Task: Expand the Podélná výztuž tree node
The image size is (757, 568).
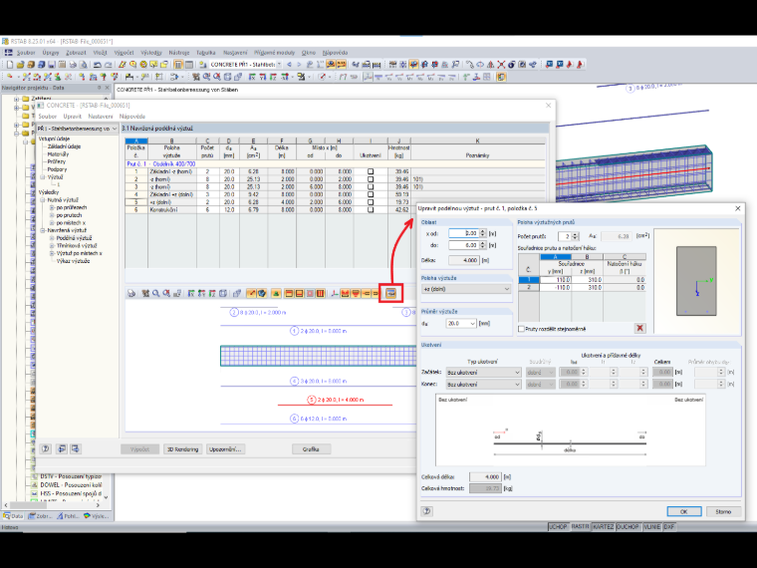Action: [x=52, y=238]
